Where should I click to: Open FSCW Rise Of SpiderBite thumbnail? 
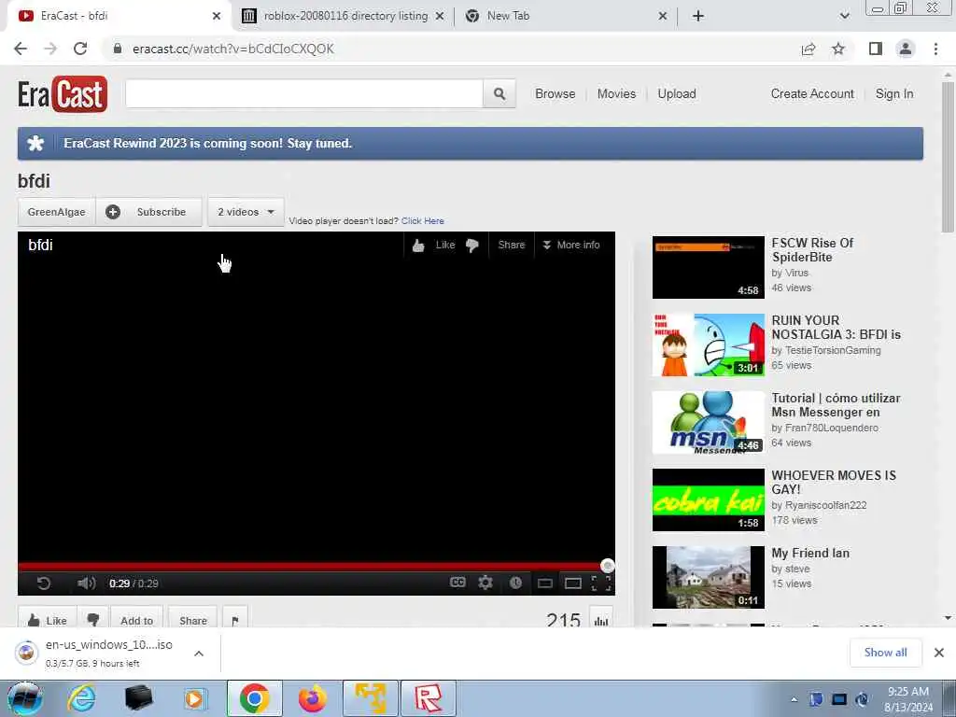coord(708,267)
